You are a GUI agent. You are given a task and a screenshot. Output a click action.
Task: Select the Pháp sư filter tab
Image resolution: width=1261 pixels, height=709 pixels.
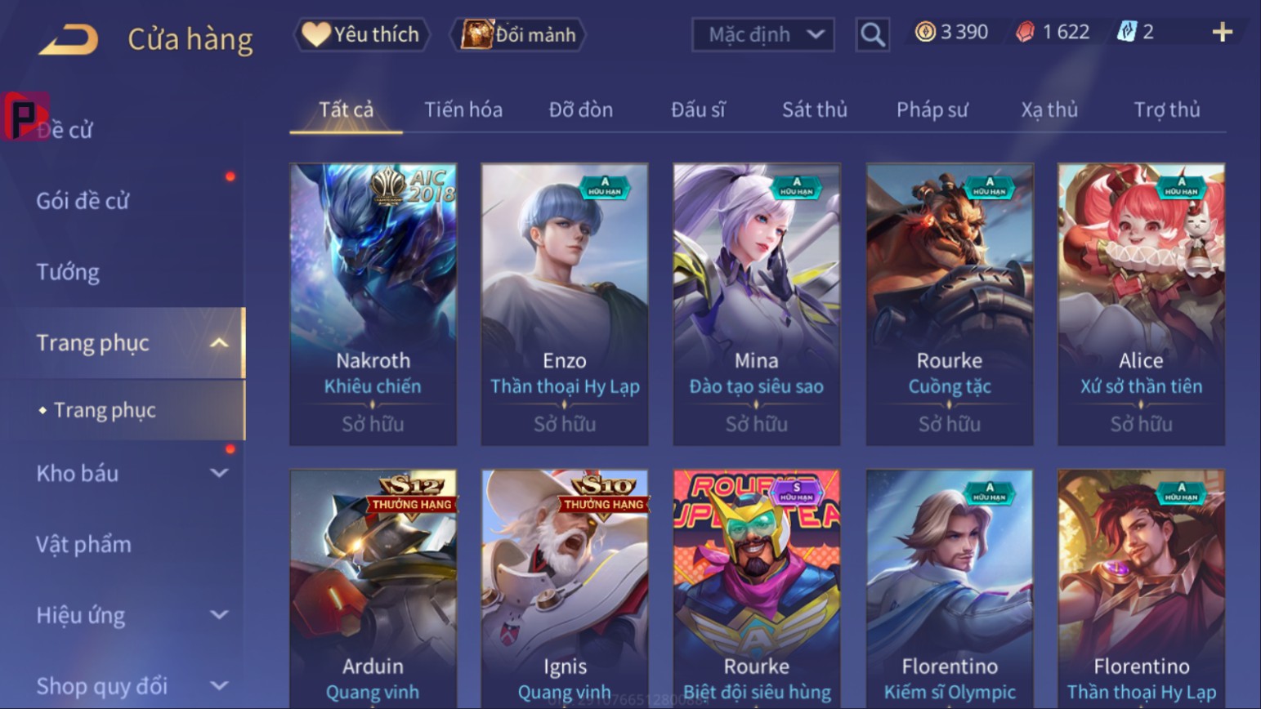(932, 109)
